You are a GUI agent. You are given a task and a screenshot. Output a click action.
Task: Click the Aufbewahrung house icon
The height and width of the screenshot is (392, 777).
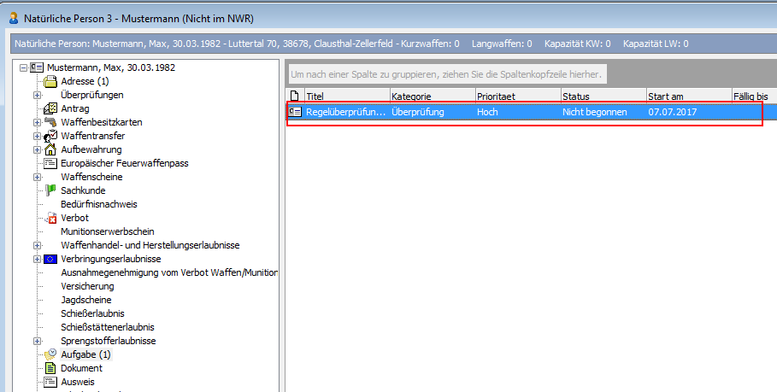pyautogui.click(x=50, y=149)
